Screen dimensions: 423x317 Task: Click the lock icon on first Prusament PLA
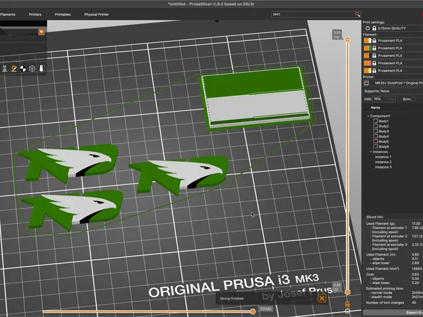(x=374, y=40)
